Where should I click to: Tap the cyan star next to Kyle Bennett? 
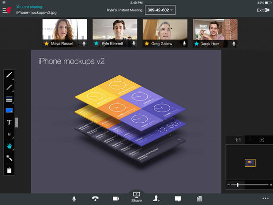(x=96, y=43)
